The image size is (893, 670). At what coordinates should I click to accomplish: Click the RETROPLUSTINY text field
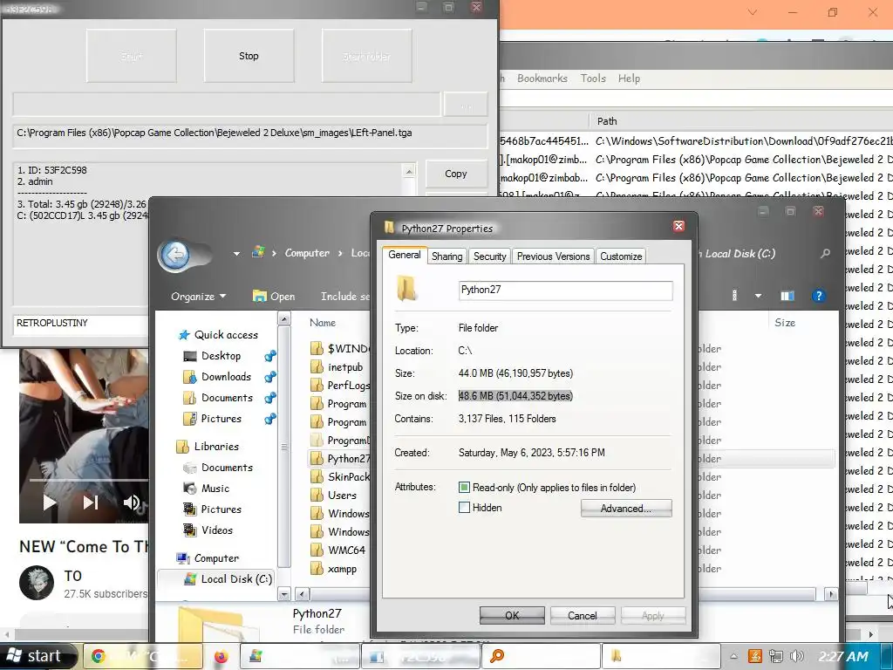click(81, 324)
